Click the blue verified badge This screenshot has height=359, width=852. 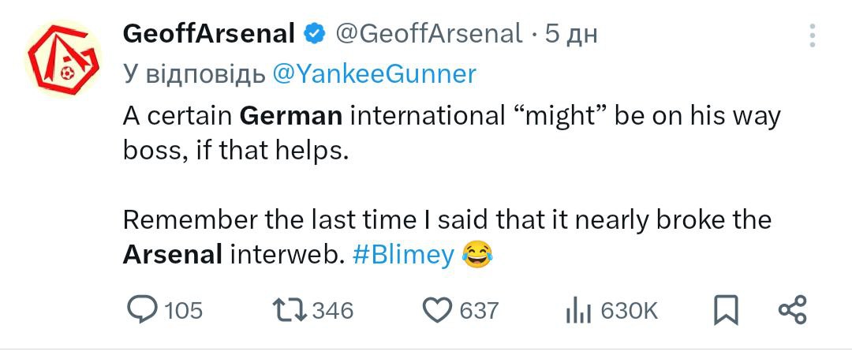[x=315, y=33]
